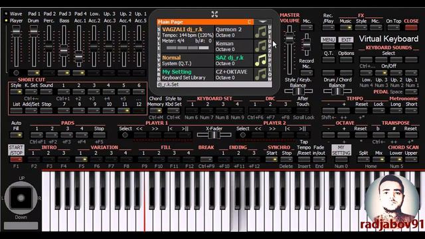Toggle the Short Cut K. Set button

[x=31, y=92]
